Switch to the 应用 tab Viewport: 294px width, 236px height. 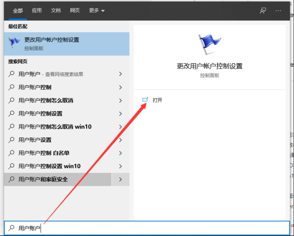37,11
